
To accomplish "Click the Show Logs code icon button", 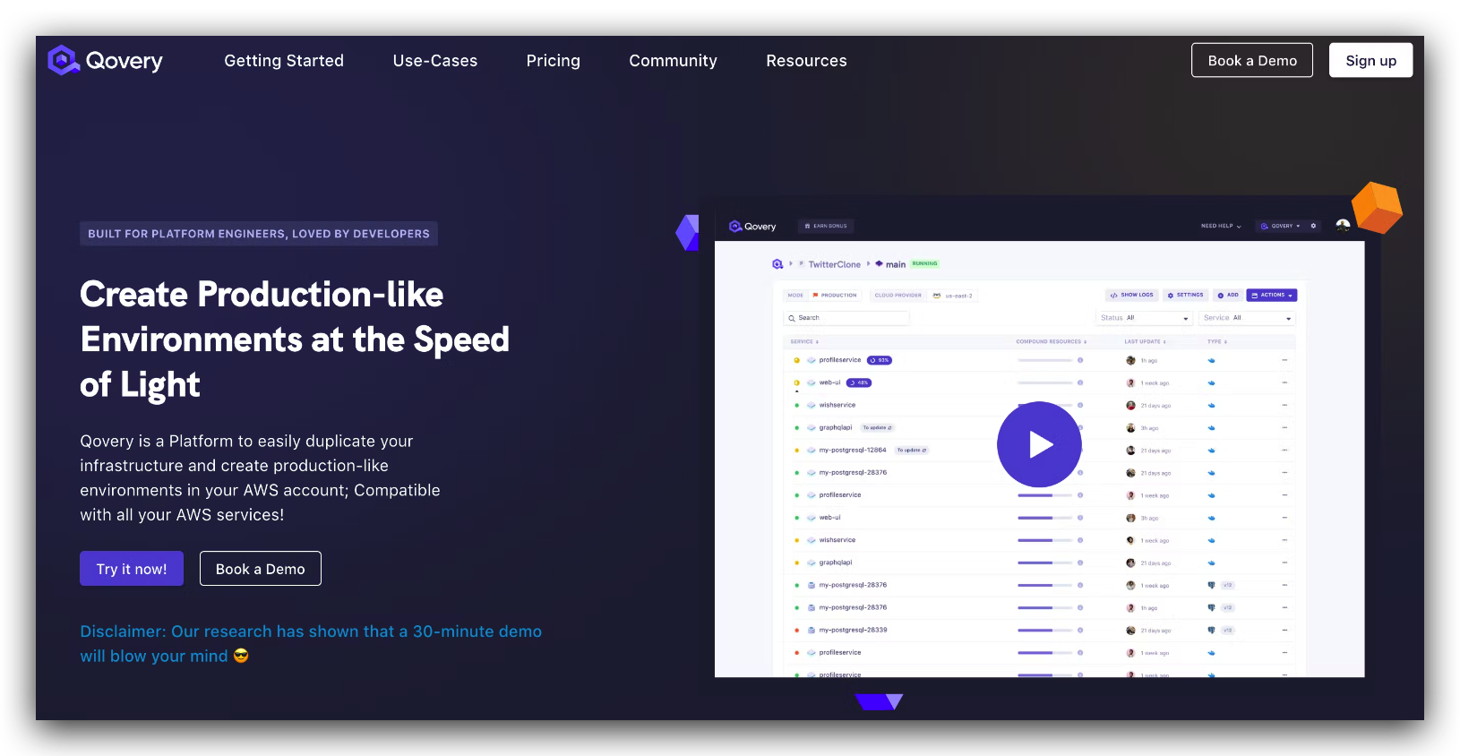I will pos(1132,295).
